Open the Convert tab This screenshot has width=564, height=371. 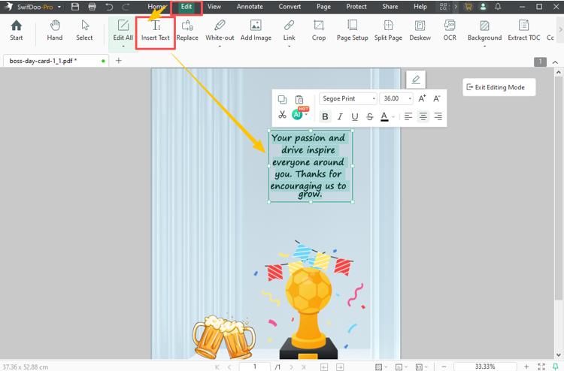(290, 7)
